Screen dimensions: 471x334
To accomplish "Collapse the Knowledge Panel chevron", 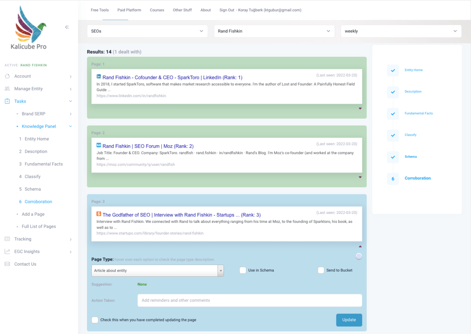I will [71, 126].
